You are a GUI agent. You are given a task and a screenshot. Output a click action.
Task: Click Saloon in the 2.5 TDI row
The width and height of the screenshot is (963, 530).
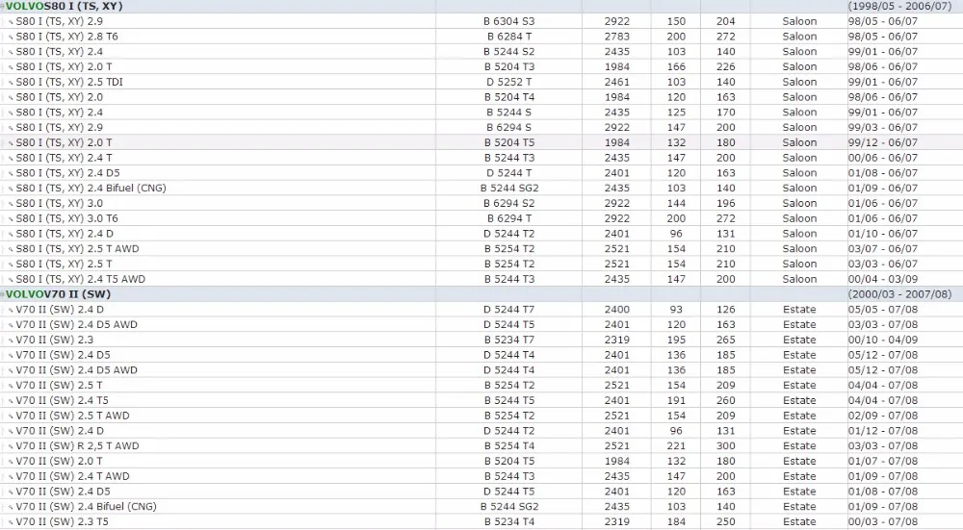799,82
